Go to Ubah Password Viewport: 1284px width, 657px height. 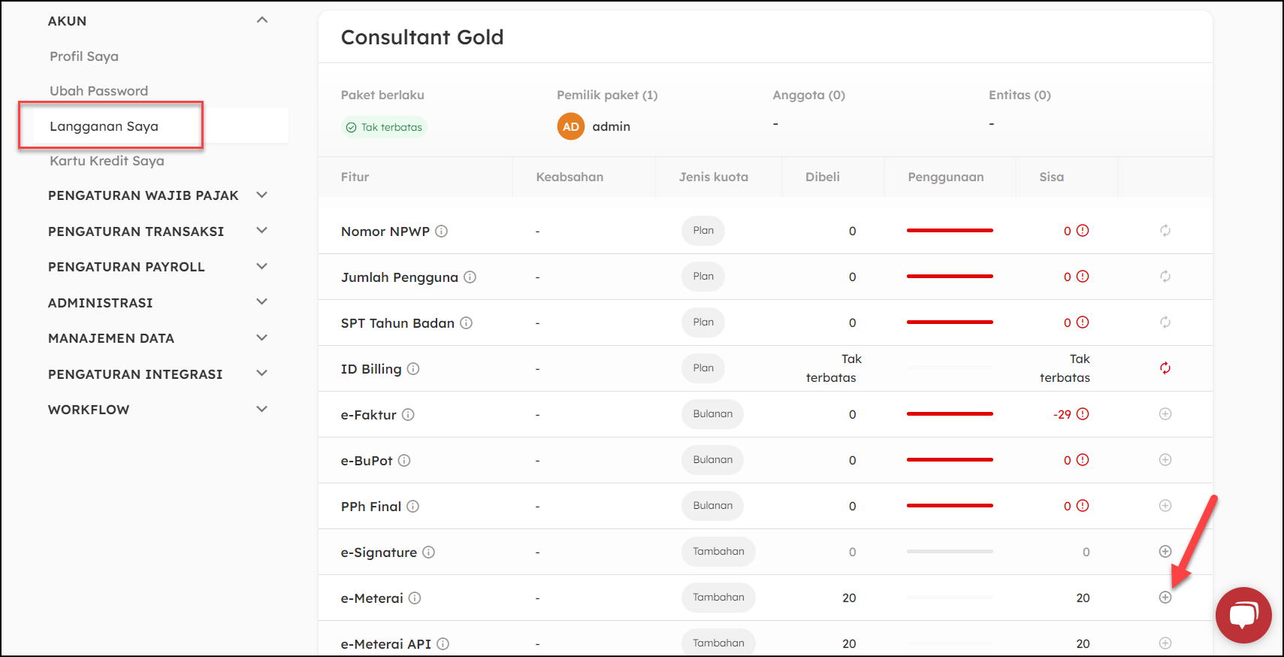pos(98,91)
